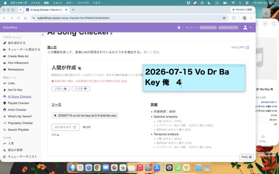The image size is (279, 174).
Task: Collapse the sidebar with the chevron
Action: (x=43, y=35)
